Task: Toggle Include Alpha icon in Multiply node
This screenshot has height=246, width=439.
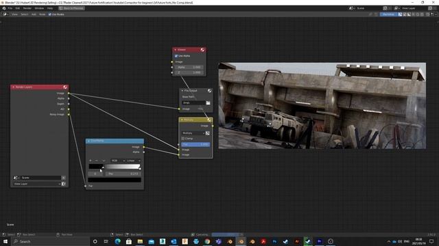Action: click(208, 133)
